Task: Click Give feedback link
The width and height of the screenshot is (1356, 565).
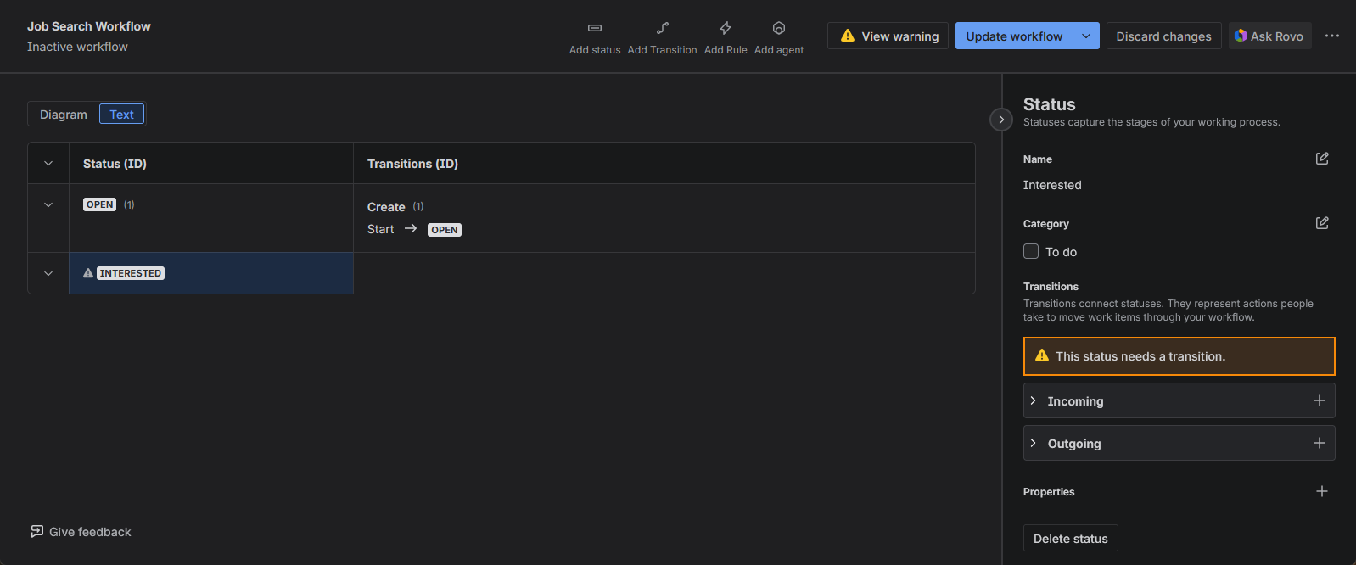Action: [x=81, y=532]
